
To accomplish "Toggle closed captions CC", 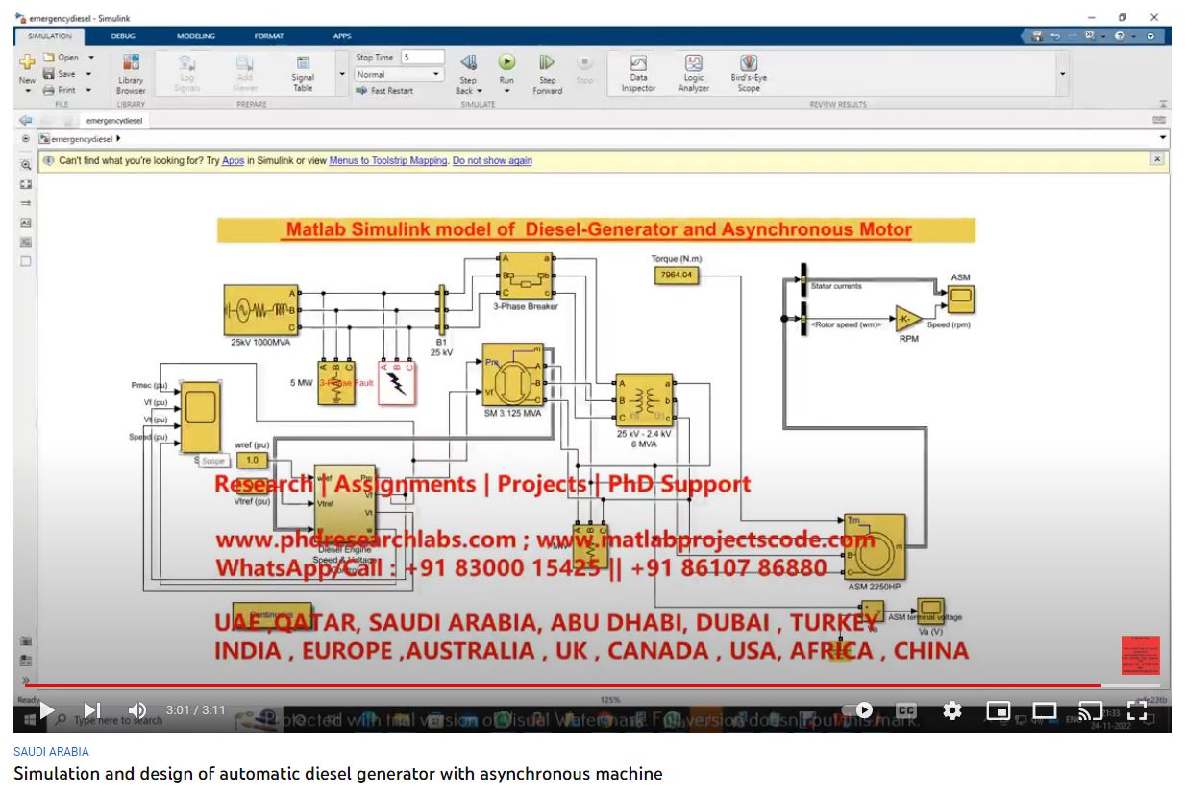I will [906, 710].
